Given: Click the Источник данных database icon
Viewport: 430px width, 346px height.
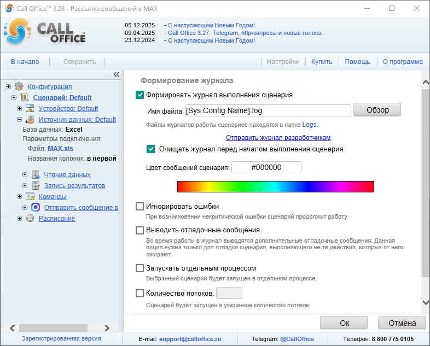Looking at the screenshot, I should tap(30, 119).
